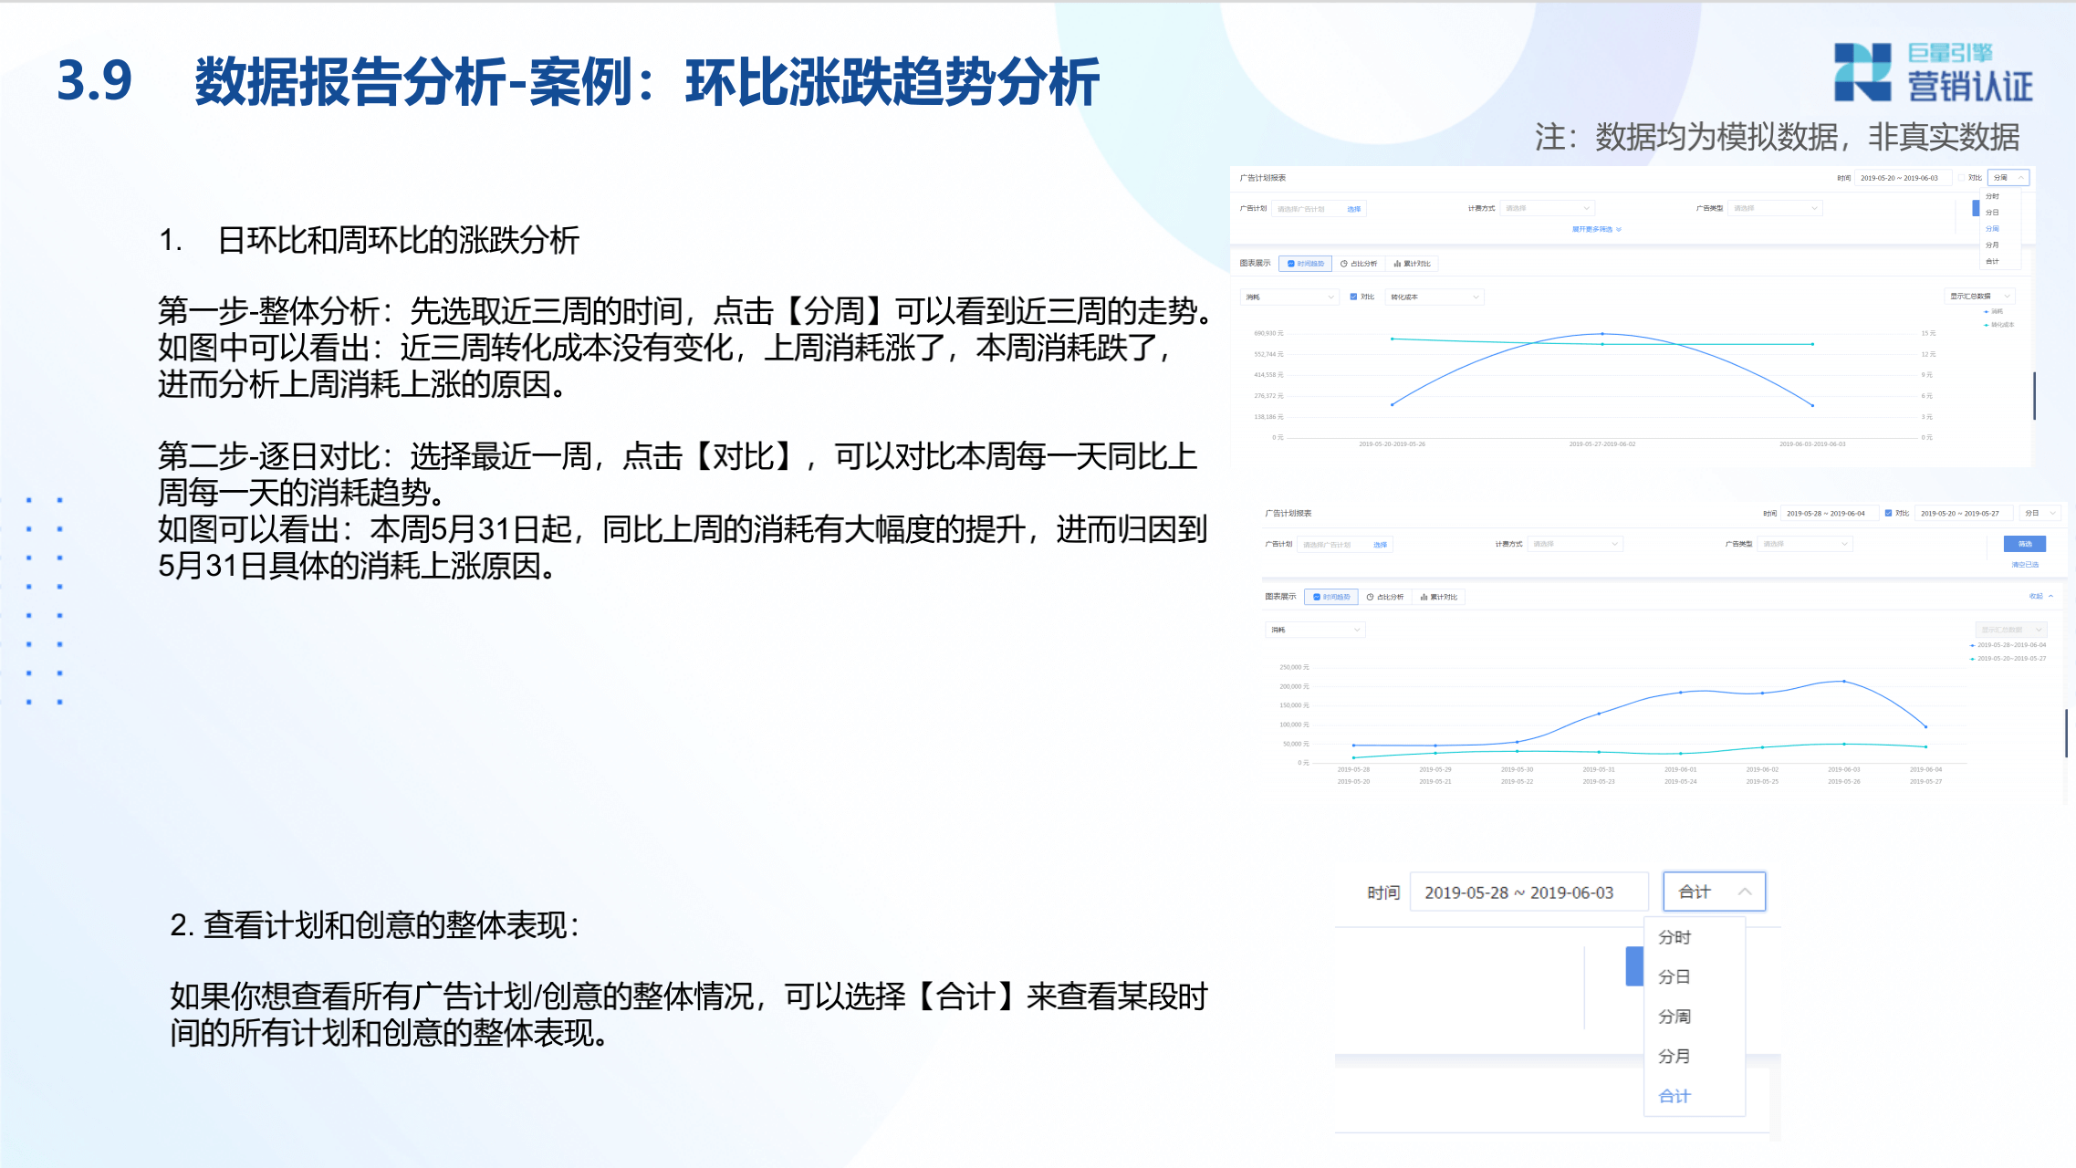Open the large 合计 granularity dropdown
This screenshot has width=2076, height=1168.
click(x=1714, y=892)
